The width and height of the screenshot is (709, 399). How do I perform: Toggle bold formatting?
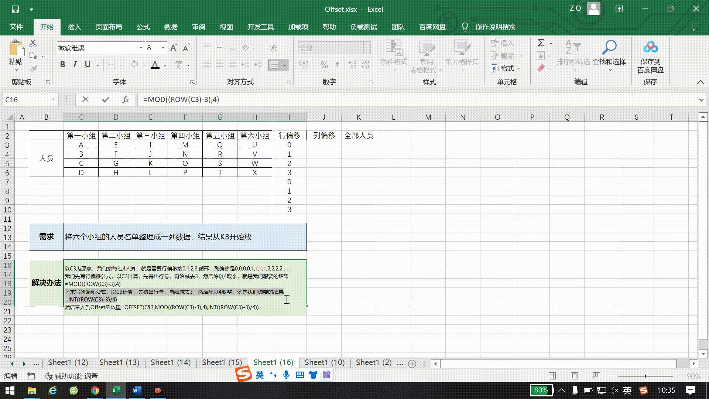point(62,64)
